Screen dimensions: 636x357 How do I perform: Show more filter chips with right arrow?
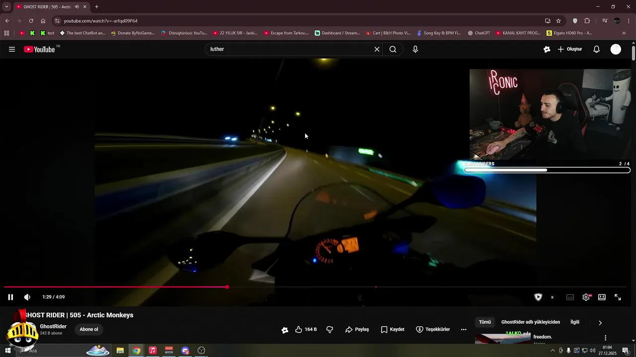tap(600, 323)
